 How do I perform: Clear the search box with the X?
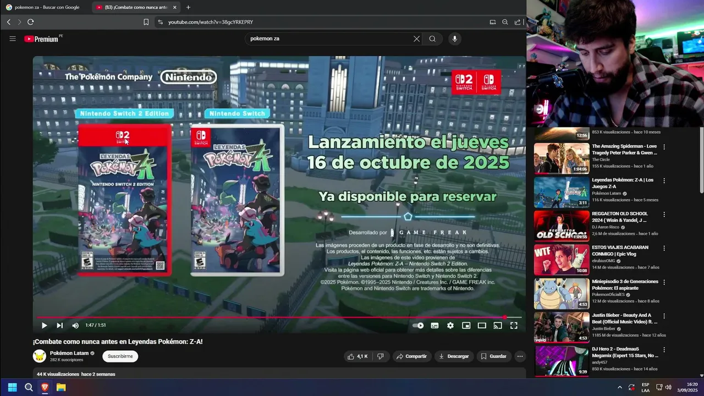[416, 38]
